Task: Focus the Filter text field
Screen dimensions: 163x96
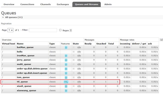Action: coord(43,30)
